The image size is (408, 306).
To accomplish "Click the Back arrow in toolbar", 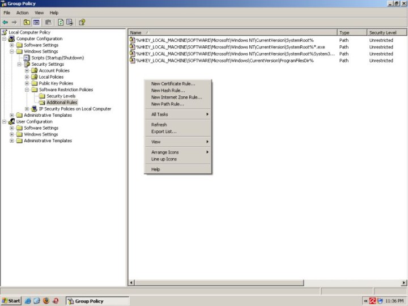I will 5,22.
